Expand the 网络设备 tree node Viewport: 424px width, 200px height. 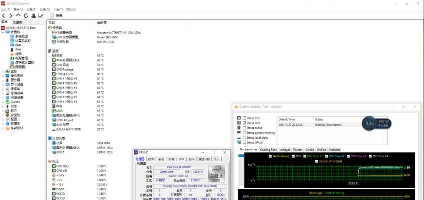(3, 97)
